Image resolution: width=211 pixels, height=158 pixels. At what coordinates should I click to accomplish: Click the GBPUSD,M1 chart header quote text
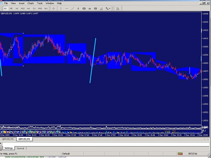click(x=19, y=13)
